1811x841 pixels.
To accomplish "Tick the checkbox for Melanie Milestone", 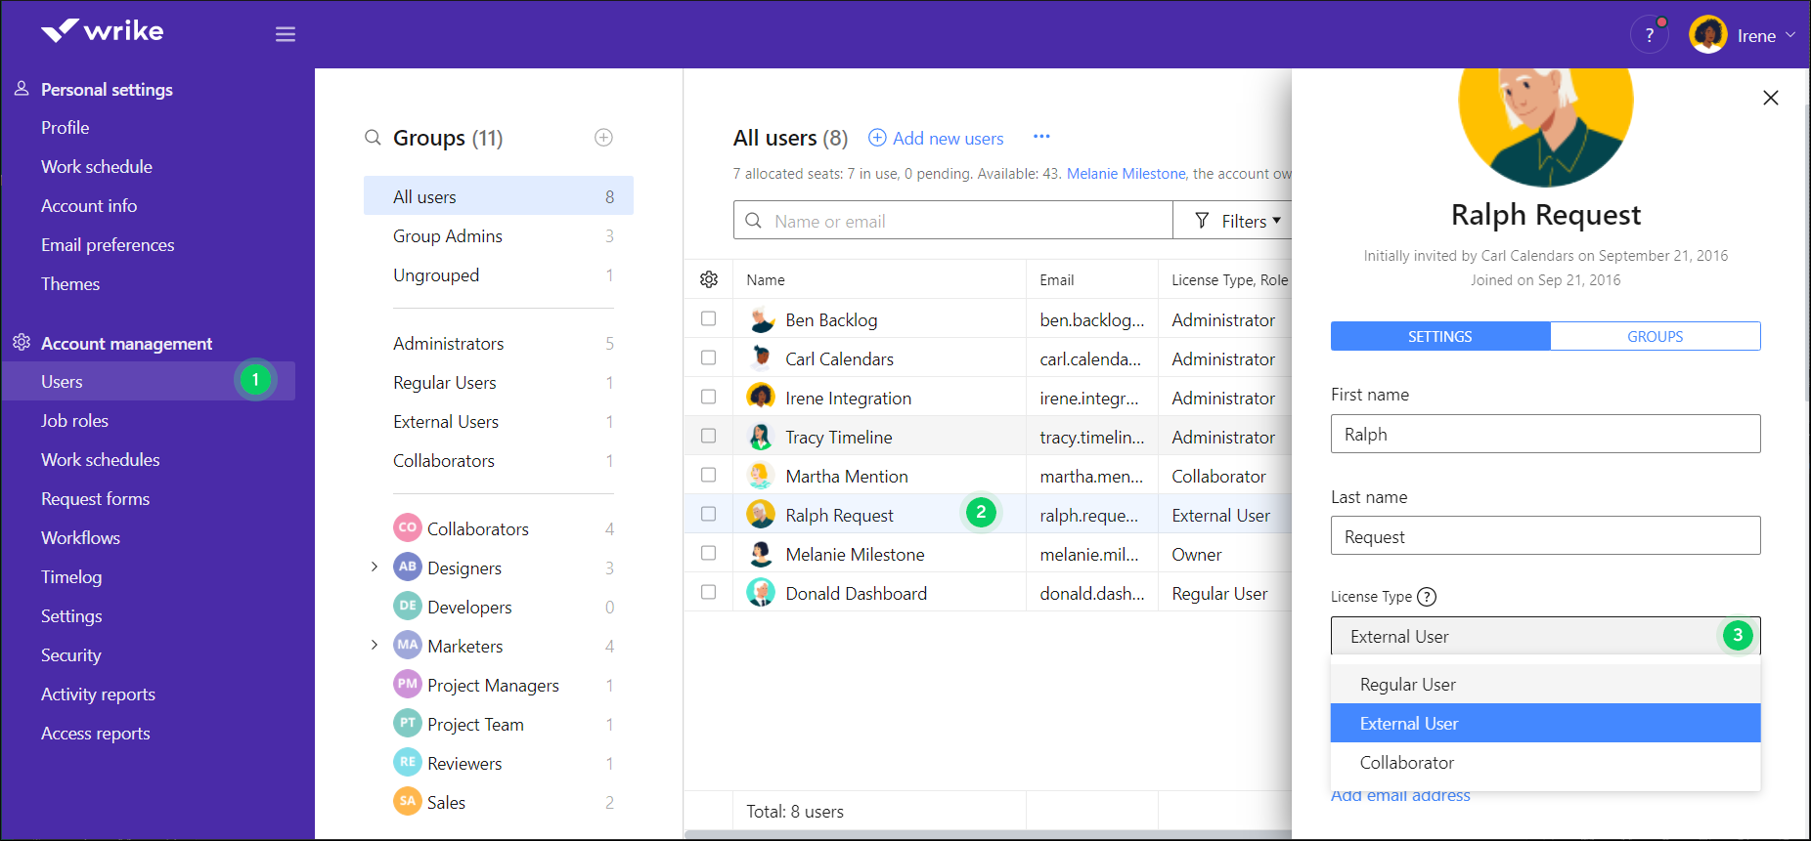I will [708, 553].
